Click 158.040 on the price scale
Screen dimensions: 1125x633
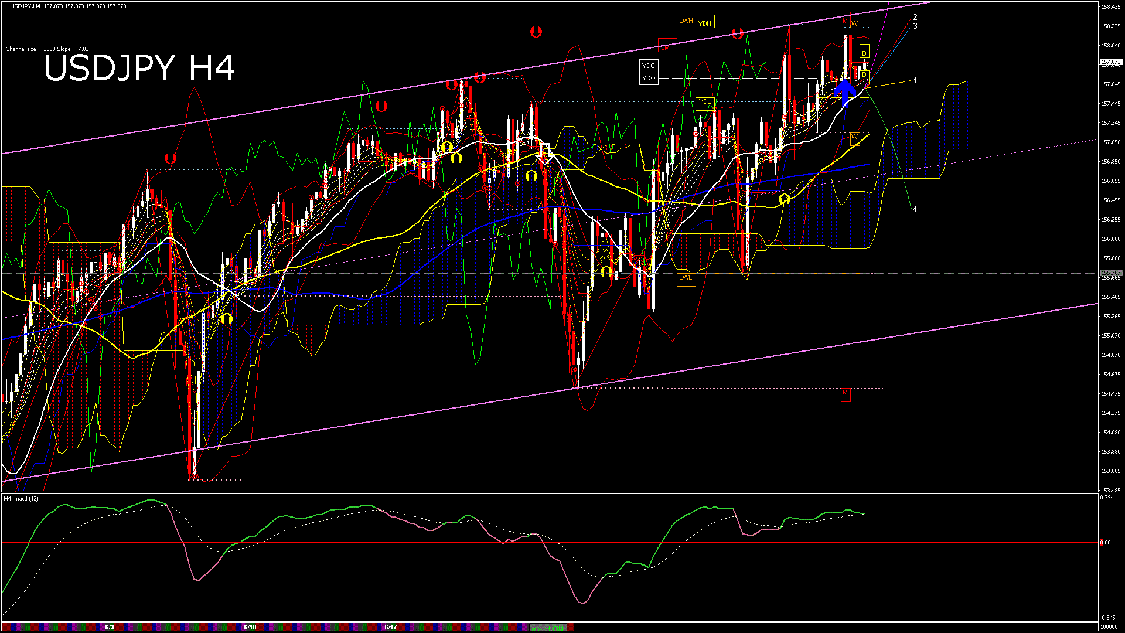tap(1112, 46)
